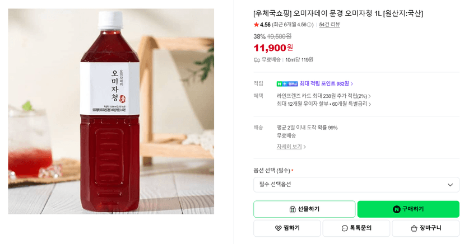
Task: Click the red star rating icon
Action: (256, 25)
